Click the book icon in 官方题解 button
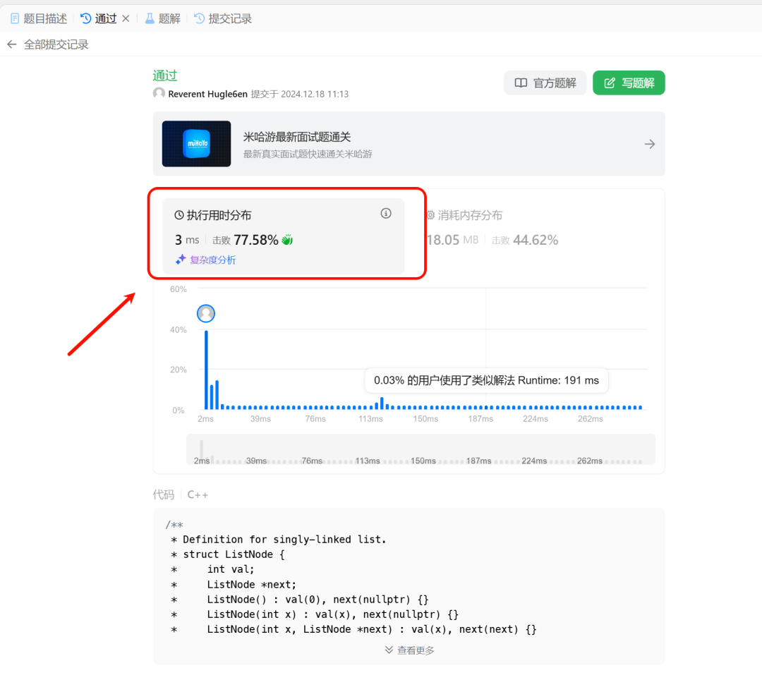The image size is (762, 680). (x=521, y=83)
